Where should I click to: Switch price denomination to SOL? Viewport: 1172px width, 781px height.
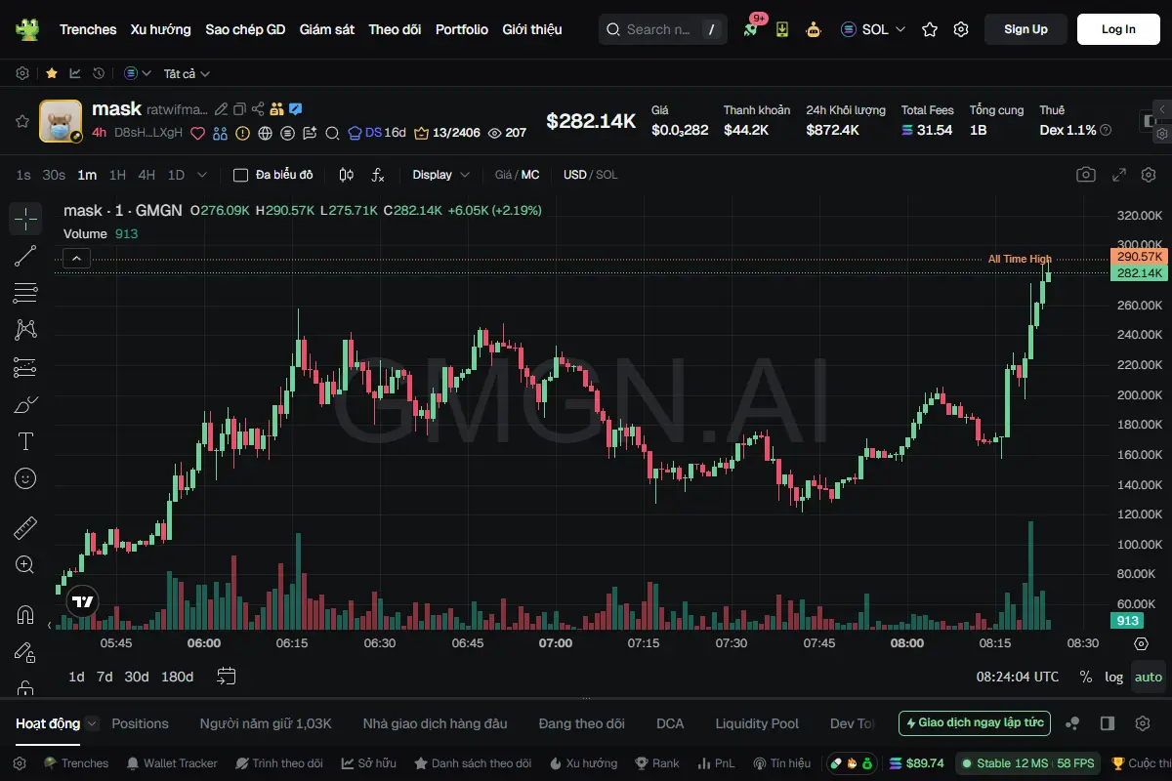pyautogui.click(x=607, y=175)
